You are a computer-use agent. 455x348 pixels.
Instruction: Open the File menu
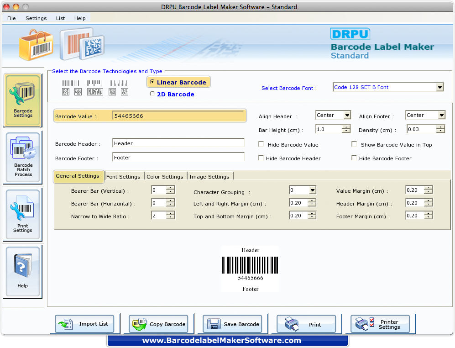coord(11,18)
